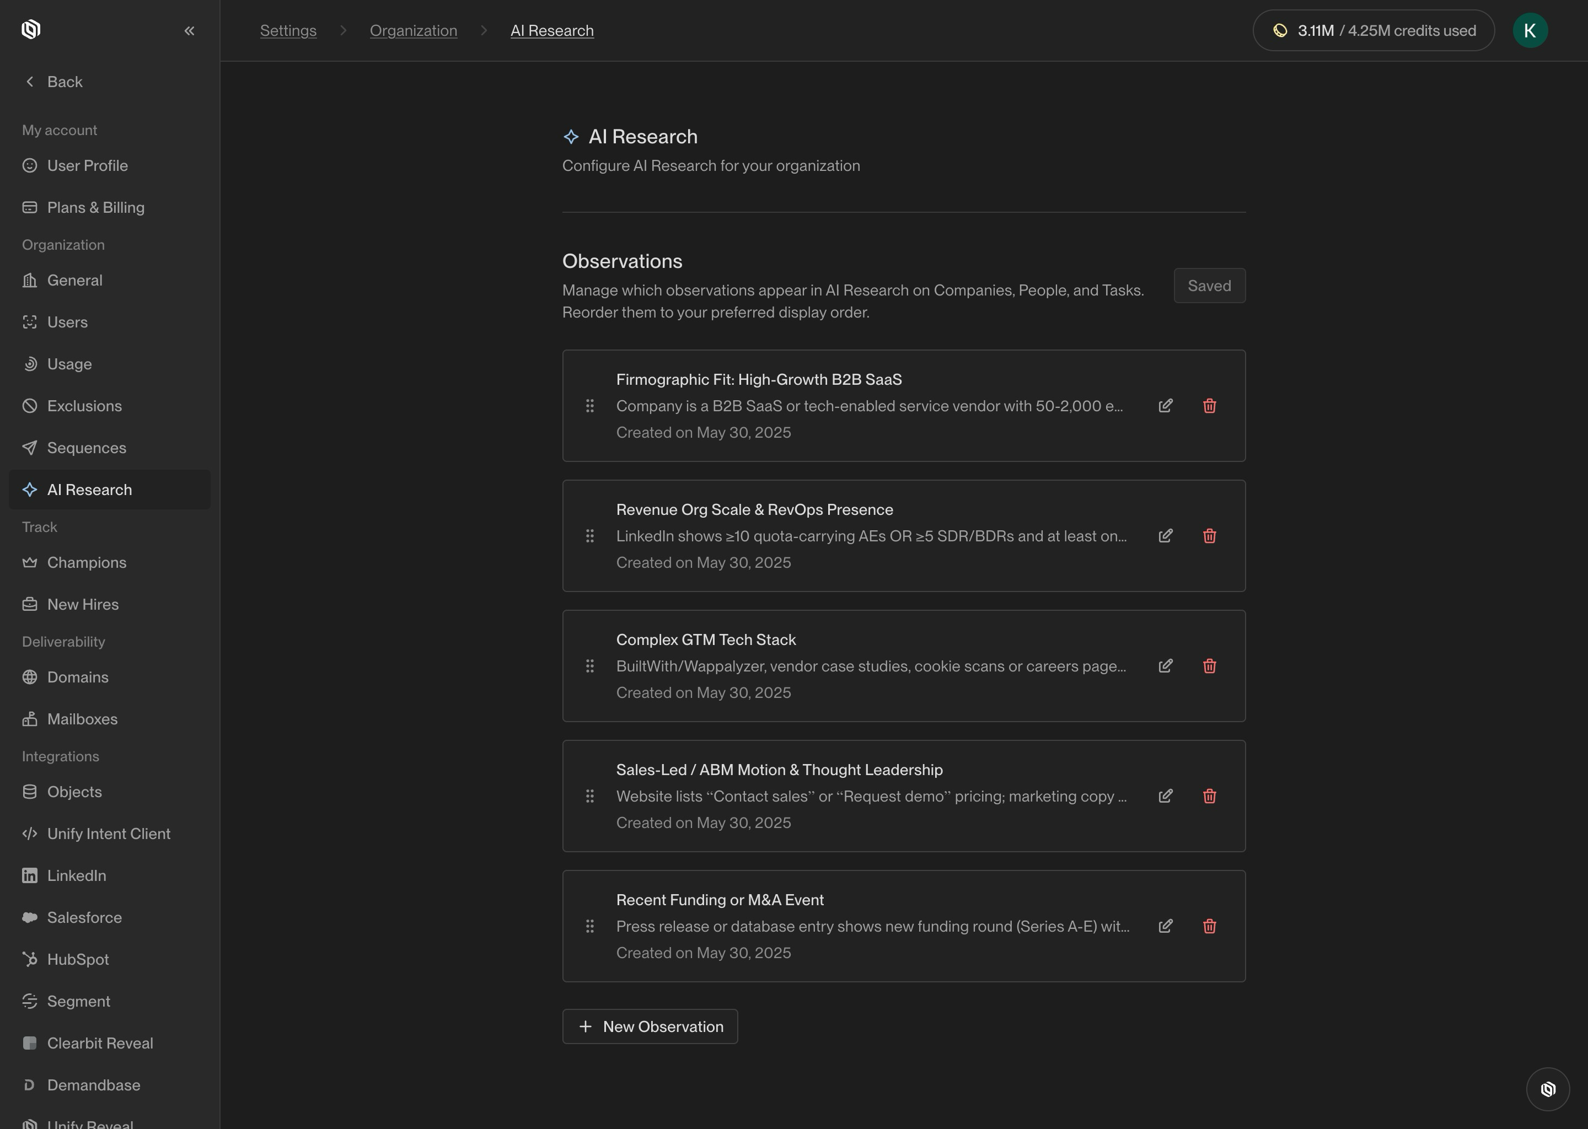Viewport: 1588px width, 1129px height.
Task: Navigate to Exclusions settings
Action: (84, 406)
